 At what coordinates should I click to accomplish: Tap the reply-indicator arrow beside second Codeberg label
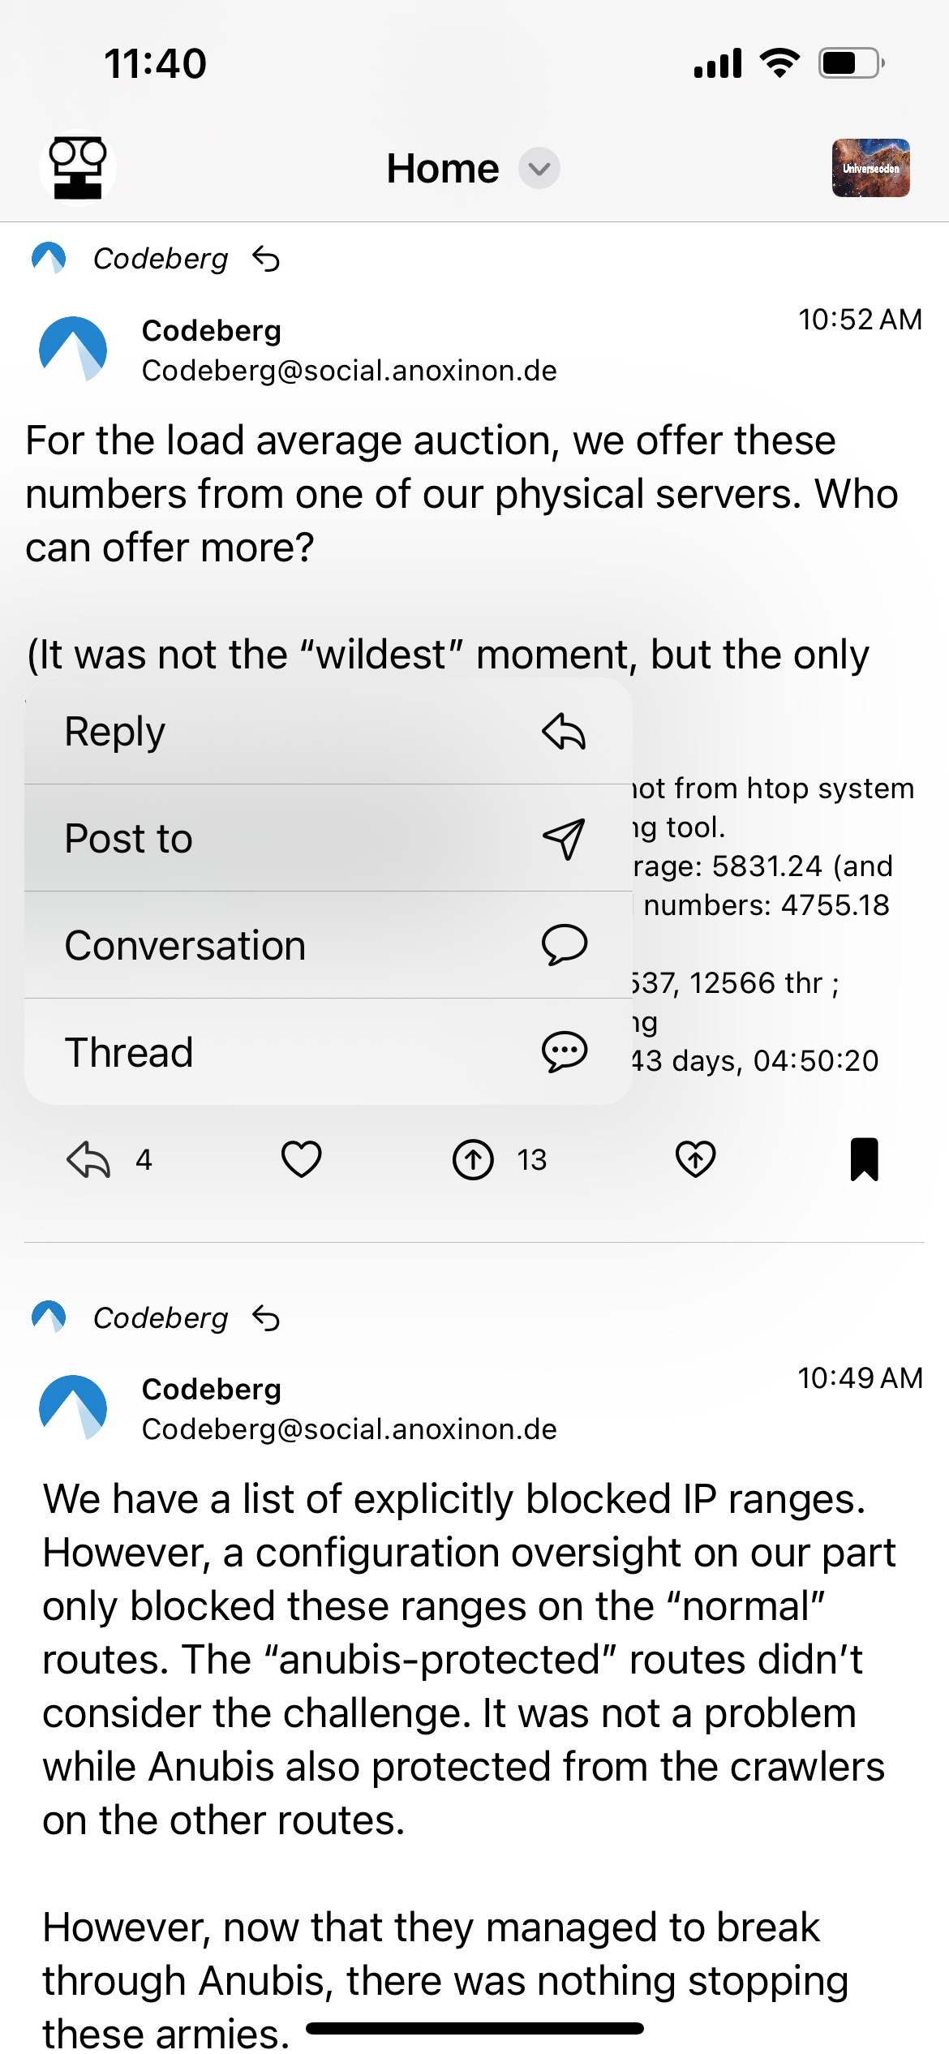[266, 1317]
